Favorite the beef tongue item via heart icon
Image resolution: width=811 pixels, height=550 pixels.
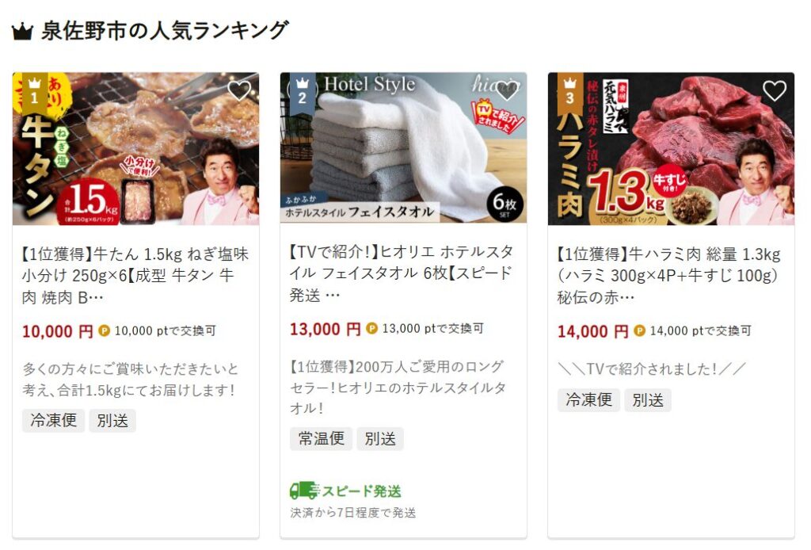click(239, 91)
